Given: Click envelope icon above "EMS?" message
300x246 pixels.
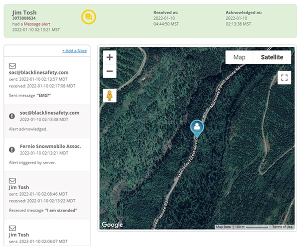Looking at the screenshot, I should tap(12, 66).
